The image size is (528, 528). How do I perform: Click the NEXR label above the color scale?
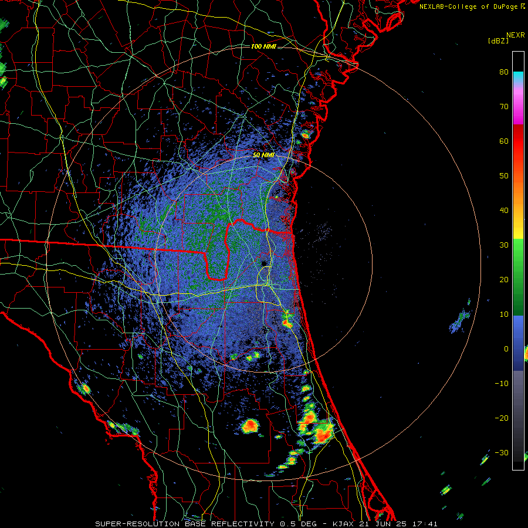click(x=516, y=35)
